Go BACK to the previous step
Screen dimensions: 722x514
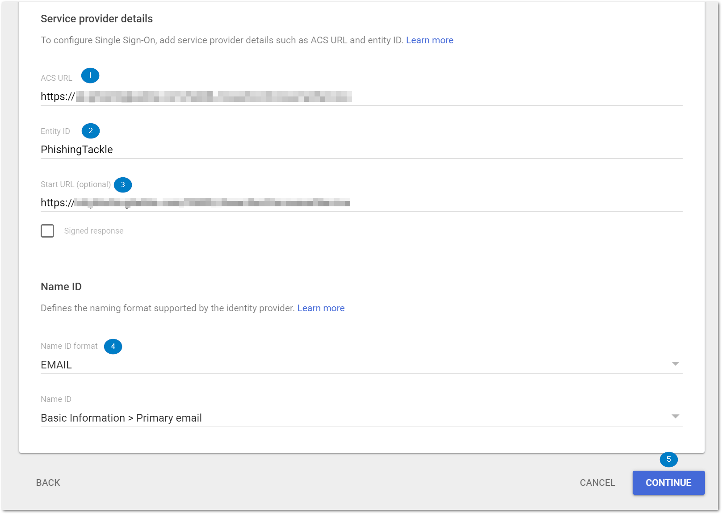point(48,483)
